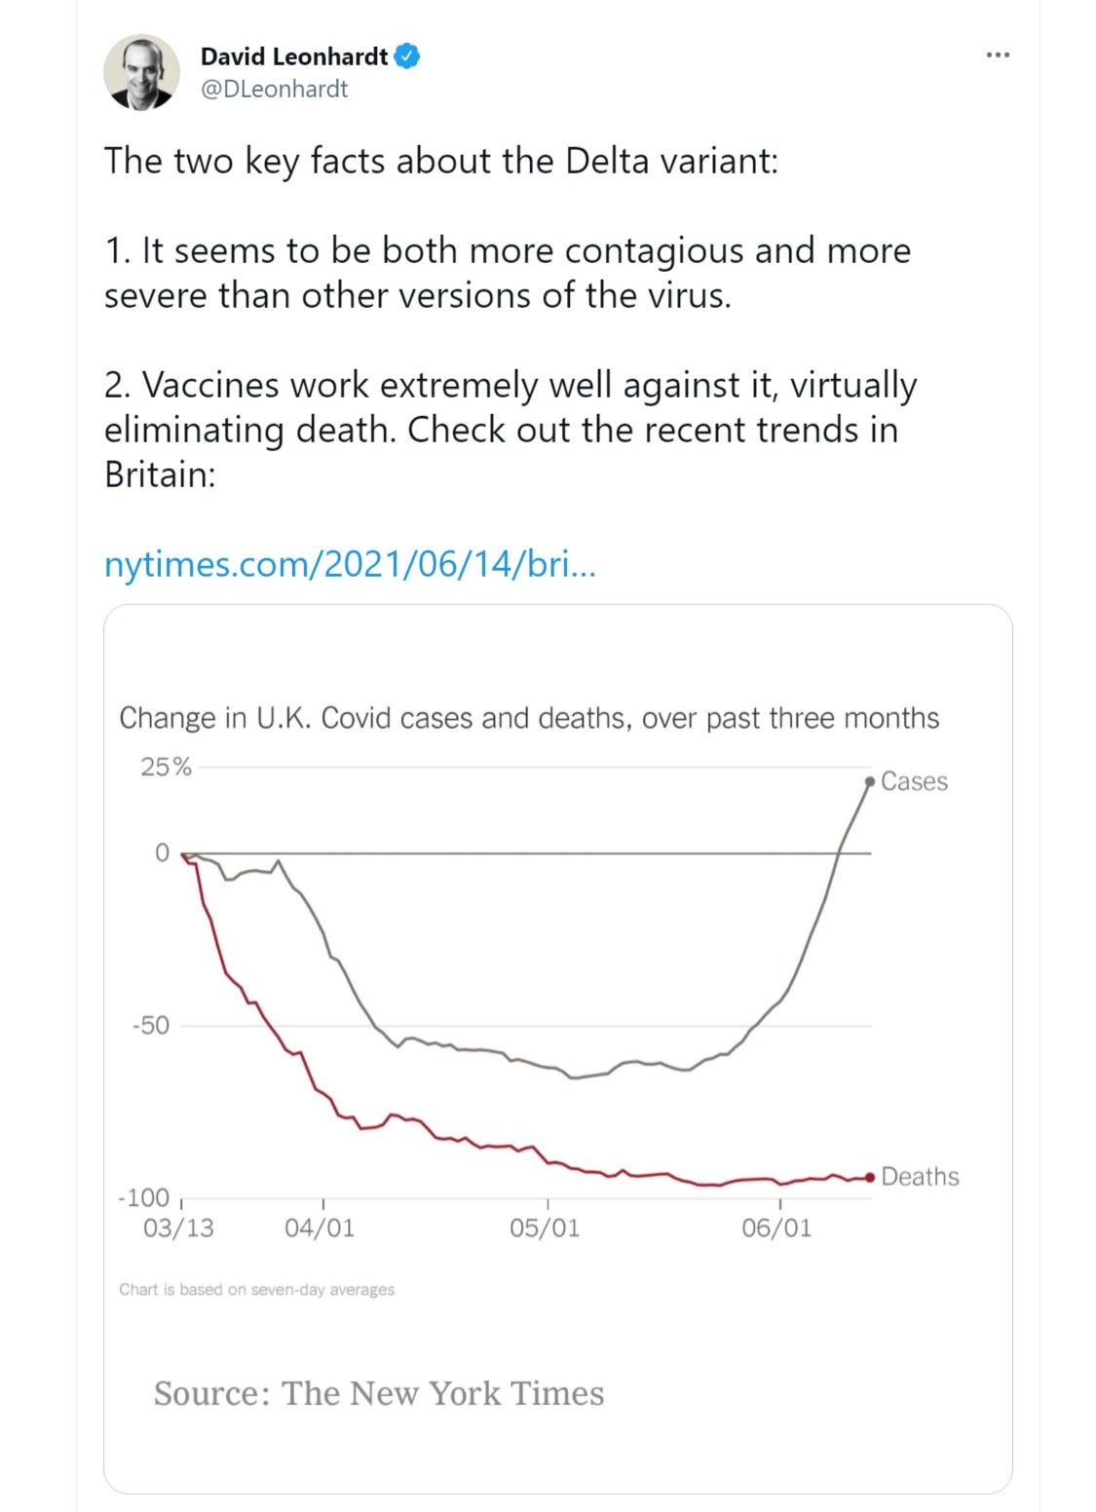Image resolution: width=1096 pixels, height=1512 pixels.
Task: Open the three-dot more options menu
Action: pyautogui.click(x=998, y=56)
